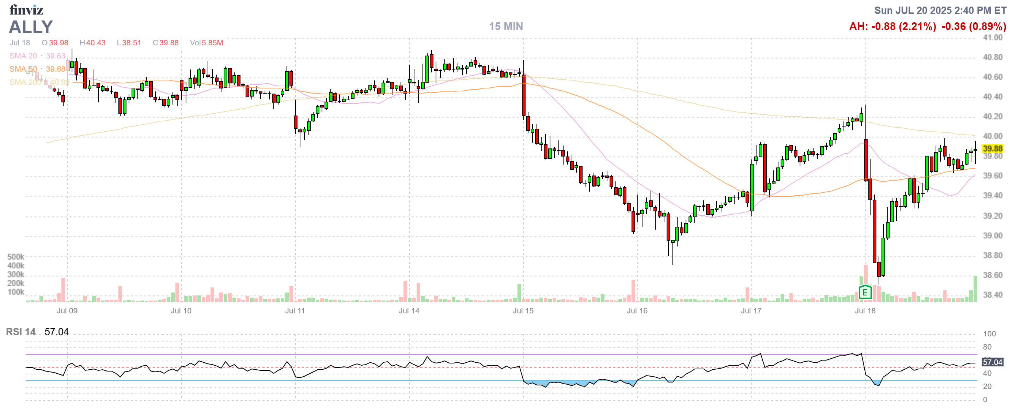The height and width of the screenshot is (411, 1016).
Task: Click the green earnings E marker
Action: click(x=865, y=292)
